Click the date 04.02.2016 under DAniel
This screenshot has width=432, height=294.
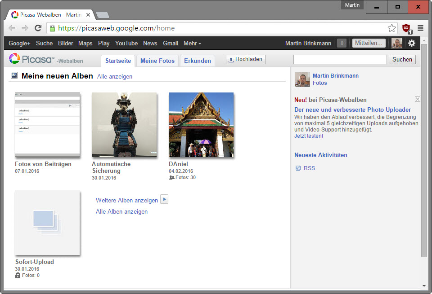click(181, 171)
